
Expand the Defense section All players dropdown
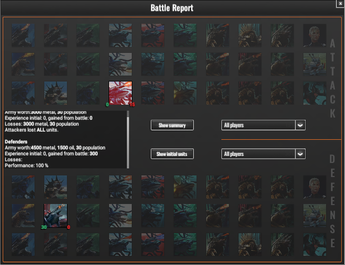263,154
